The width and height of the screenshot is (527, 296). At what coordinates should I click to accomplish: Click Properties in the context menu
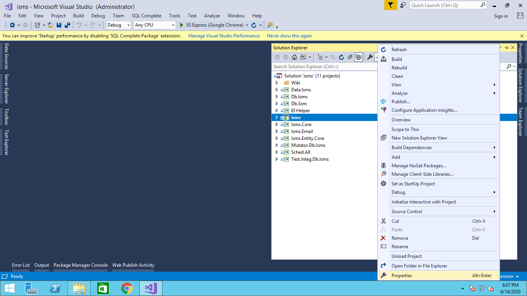click(x=438, y=276)
